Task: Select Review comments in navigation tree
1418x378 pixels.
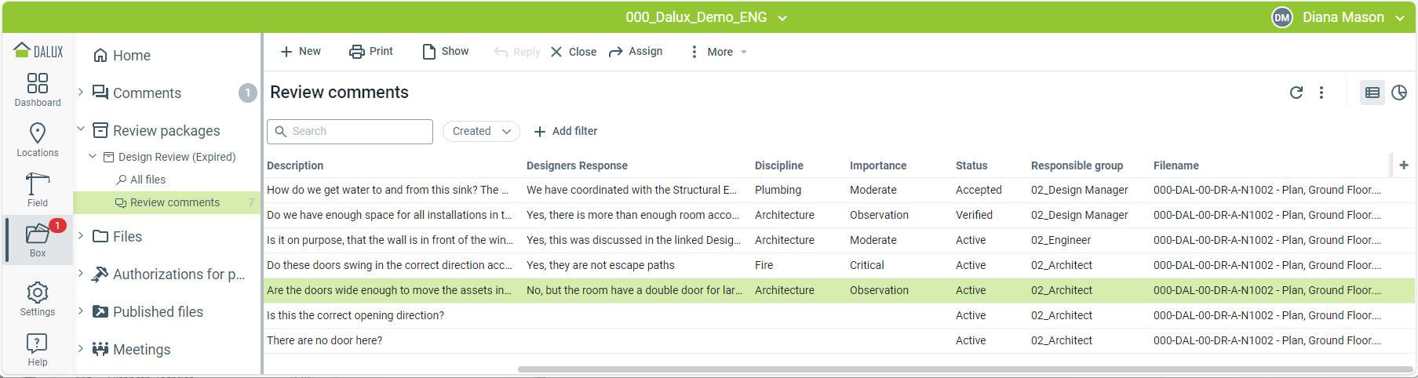Action: point(174,202)
